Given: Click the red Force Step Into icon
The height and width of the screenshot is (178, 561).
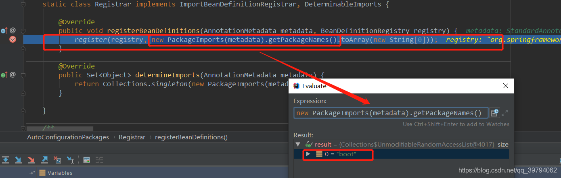Looking at the screenshot, I should click(31, 160).
